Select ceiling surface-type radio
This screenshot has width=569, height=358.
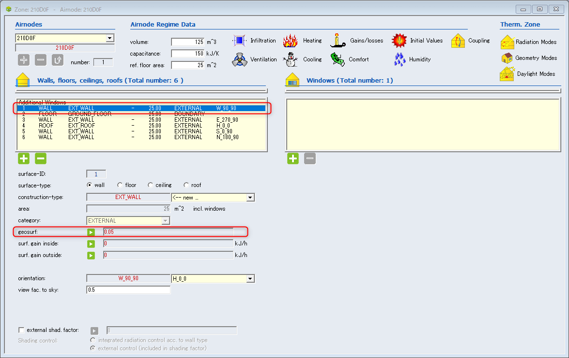[150, 185]
